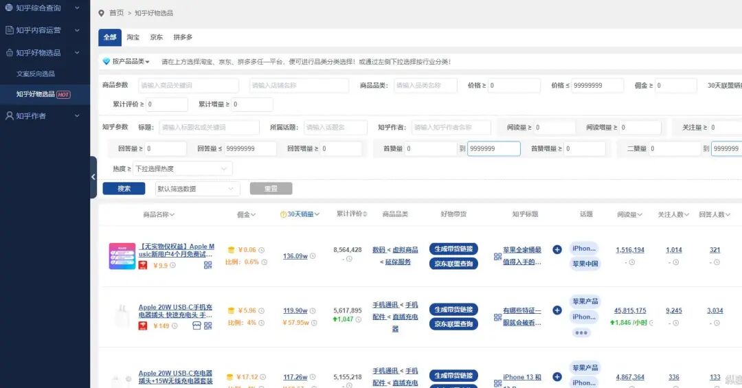Viewport: 742px width, 388px height.
Task: Focus the 知乎作者名称 input field
Action: (451, 127)
